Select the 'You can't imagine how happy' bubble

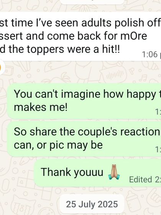[x=84, y=101]
